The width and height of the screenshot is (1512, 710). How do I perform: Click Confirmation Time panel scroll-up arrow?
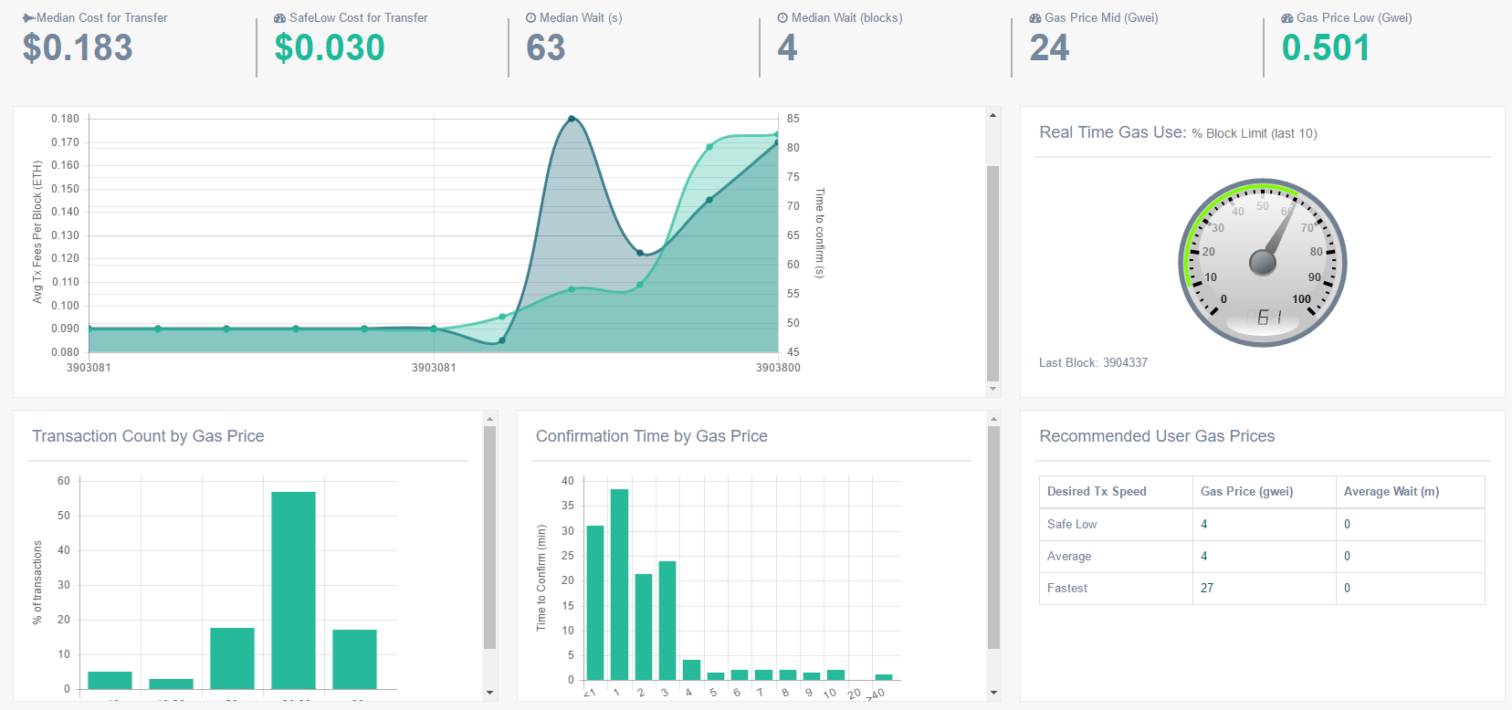click(993, 419)
